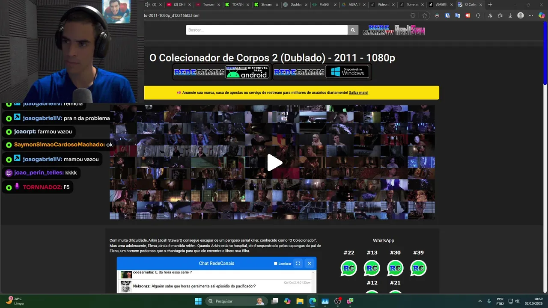The width and height of the screenshot is (548, 308).
Task: Switch to the PixGG tab
Action: (324, 5)
